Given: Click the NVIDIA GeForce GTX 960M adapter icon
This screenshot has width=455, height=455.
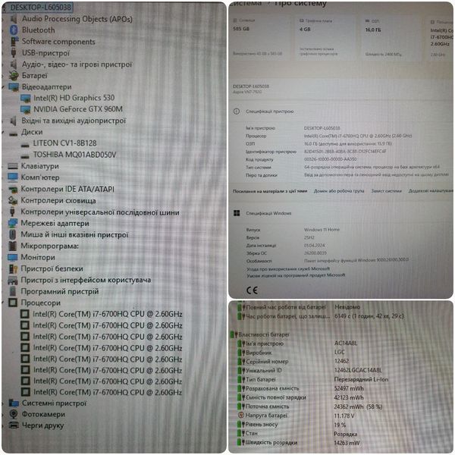Looking at the screenshot, I should click(x=26, y=110).
